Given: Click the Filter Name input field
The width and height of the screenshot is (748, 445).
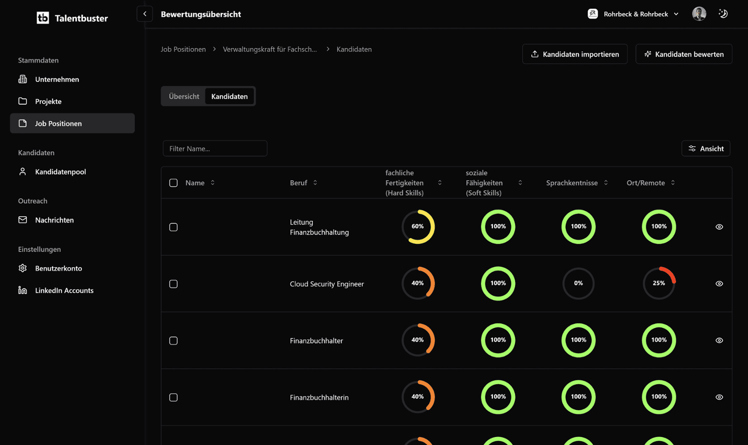Looking at the screenshot, I should point(215,148).
